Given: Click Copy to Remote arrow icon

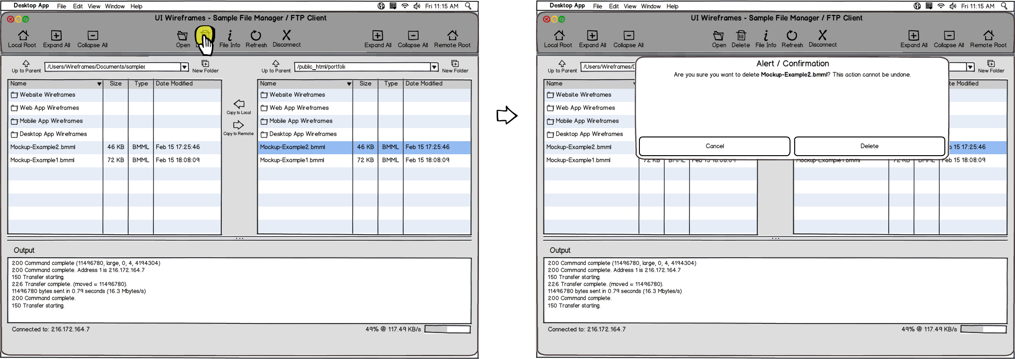Looking at the screenshot, I should (x=239, y=125).
